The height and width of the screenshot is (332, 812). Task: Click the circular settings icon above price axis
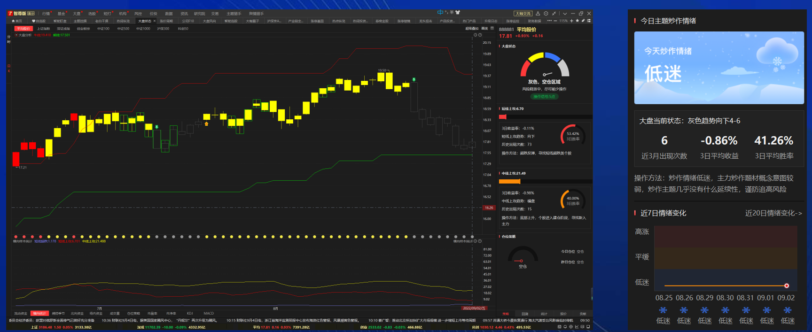(476, 35)
